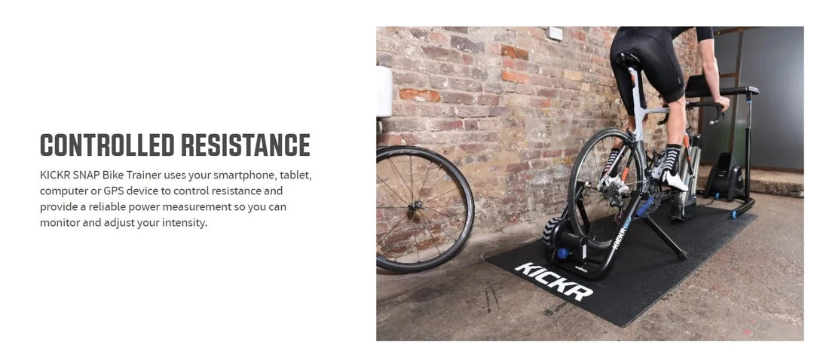Click the CONTROLLED RESISTANCE heading
Image resolution: width=814 pixels, height=348 pixels.
[175, 145]
